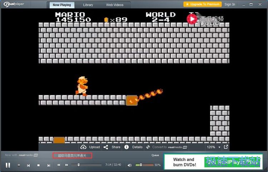Open the Queue panel
This screenshot has height=172, width=268.
point(155,155)
